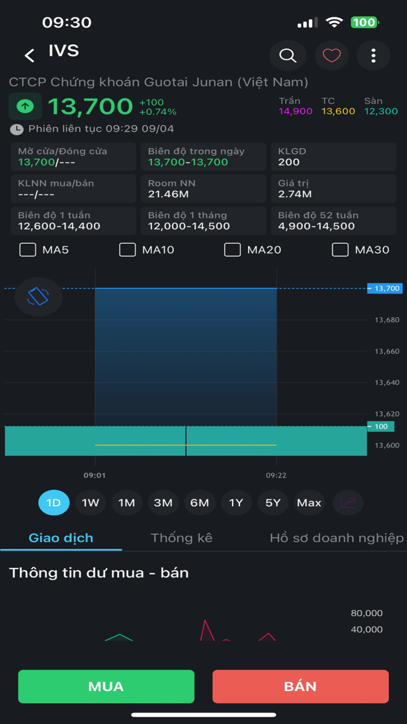Select the Giao dịch tab
The width and height of the screenshot is (407, 724).
pos(61,538)
